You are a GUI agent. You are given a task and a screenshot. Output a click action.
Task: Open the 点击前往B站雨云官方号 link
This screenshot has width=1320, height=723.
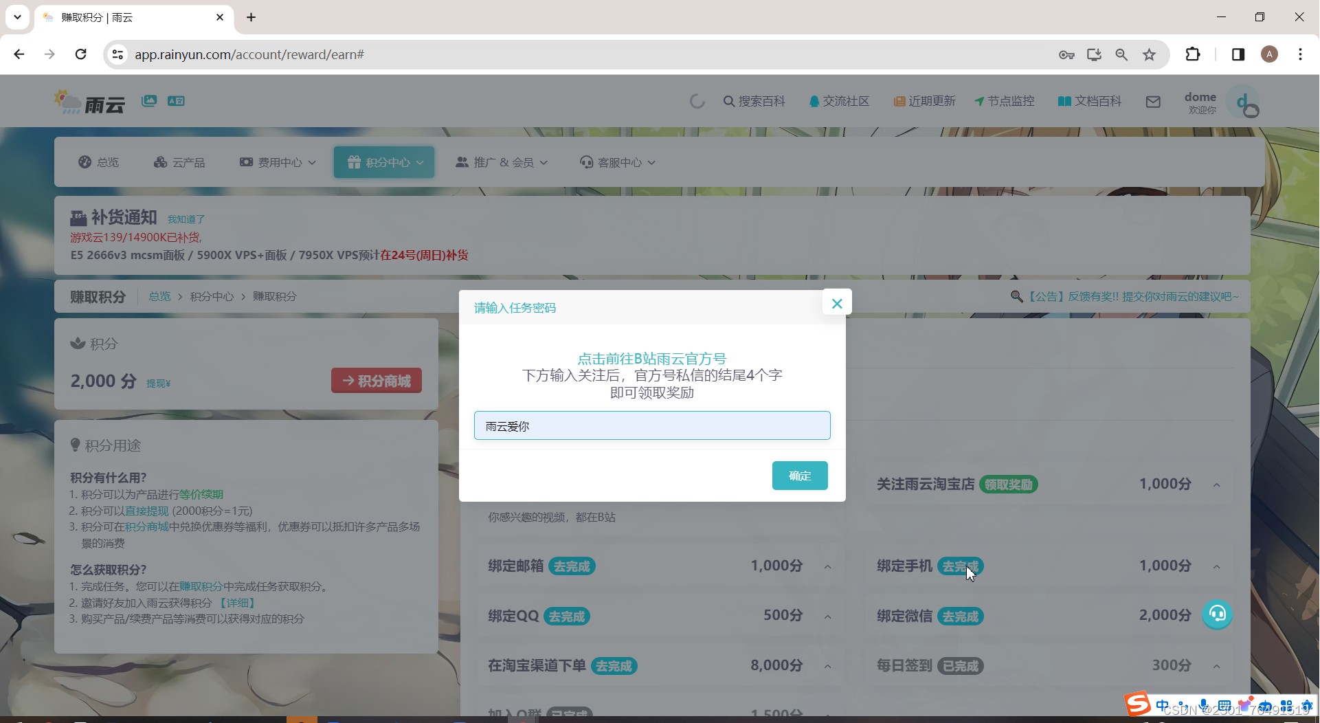(651, 359)
